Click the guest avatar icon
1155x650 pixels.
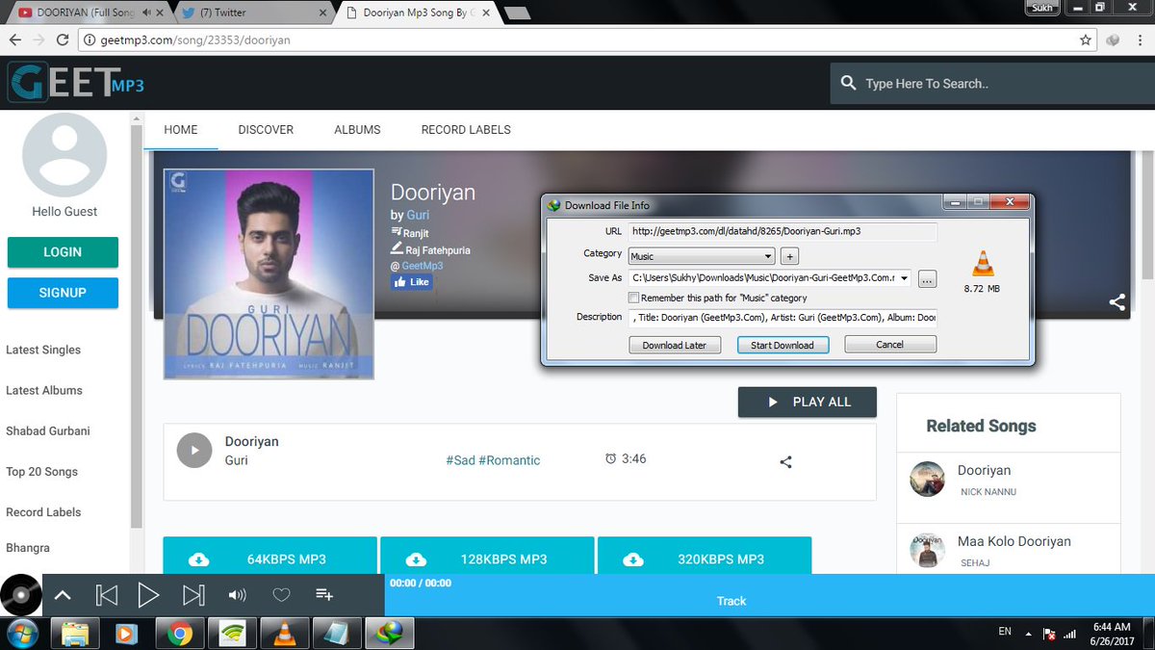pos(64,155)
